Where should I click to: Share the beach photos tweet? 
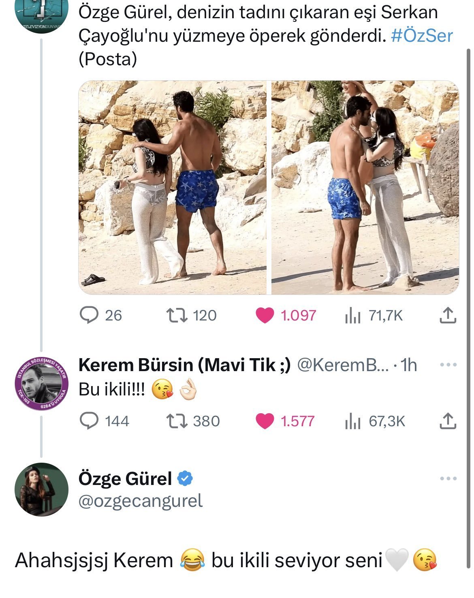pyautogui.click(x=448, y=315)
